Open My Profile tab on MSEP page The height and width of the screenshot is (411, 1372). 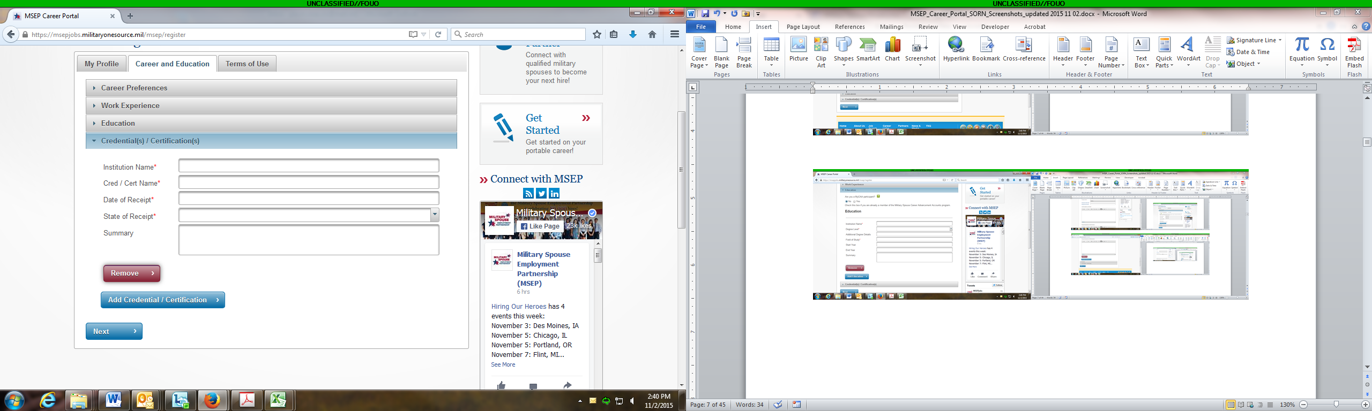click(102, 64)
